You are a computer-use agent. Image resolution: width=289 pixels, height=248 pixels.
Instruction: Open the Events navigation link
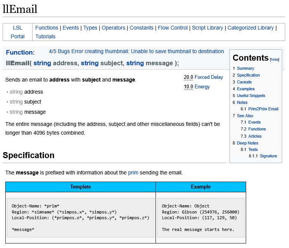click(71, 28)
